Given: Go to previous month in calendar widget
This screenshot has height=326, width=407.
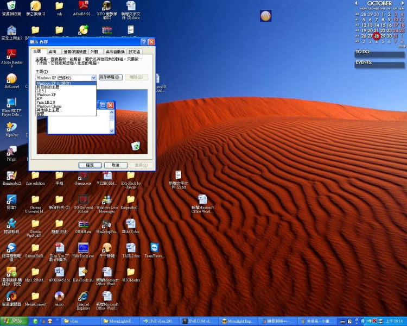Looking at the screenshot, I should point(356,3).
